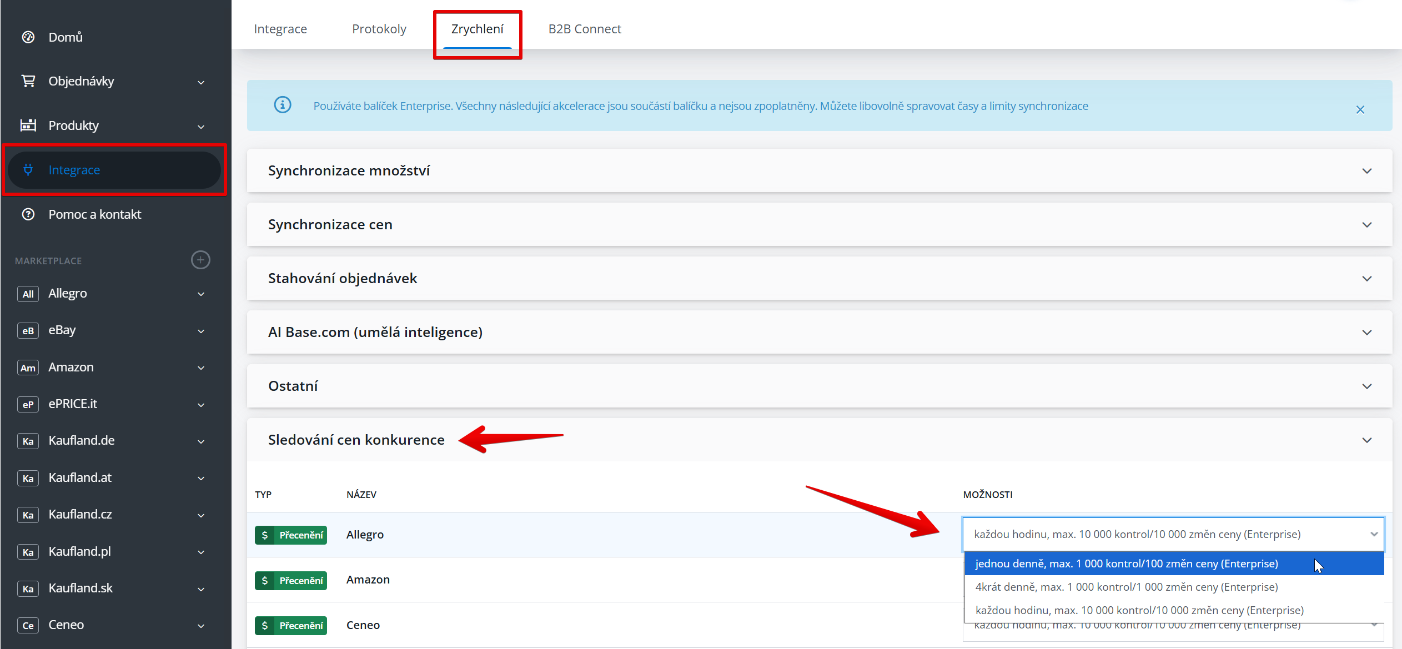The height and width of the screenshot is (649, 1402).
Task: Click the Pomoc a kontakt question icon
Action: coord(28,214)
